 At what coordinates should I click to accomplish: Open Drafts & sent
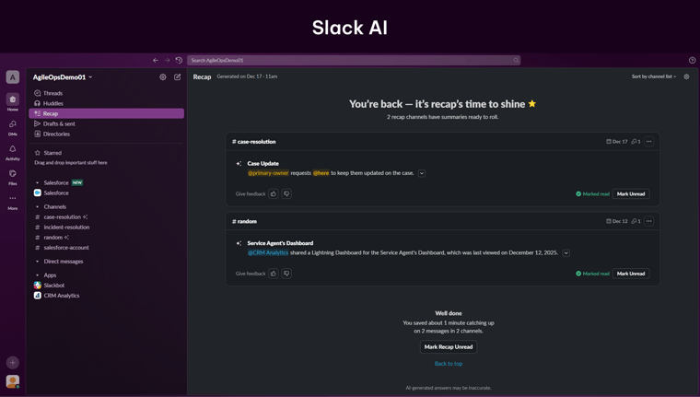click(x=106, y=123)
